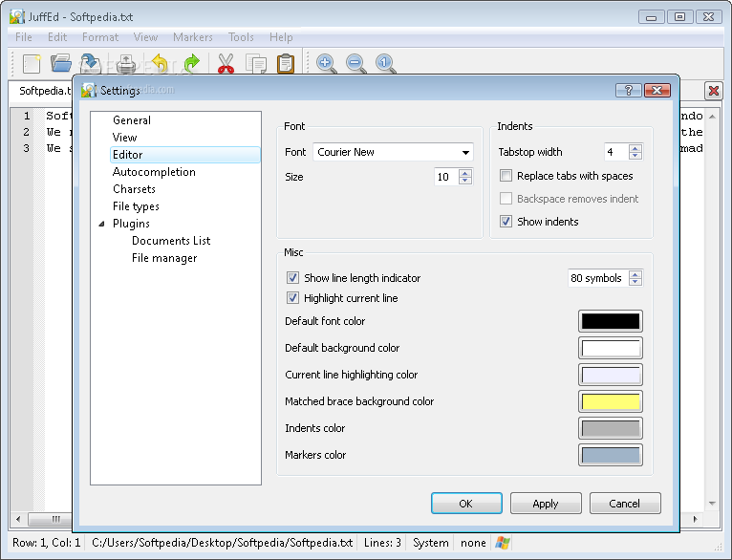This screenshot has height=560, width=732.
Task: Click the OK button
Action: pyautogui.click(x=466, y=503)
